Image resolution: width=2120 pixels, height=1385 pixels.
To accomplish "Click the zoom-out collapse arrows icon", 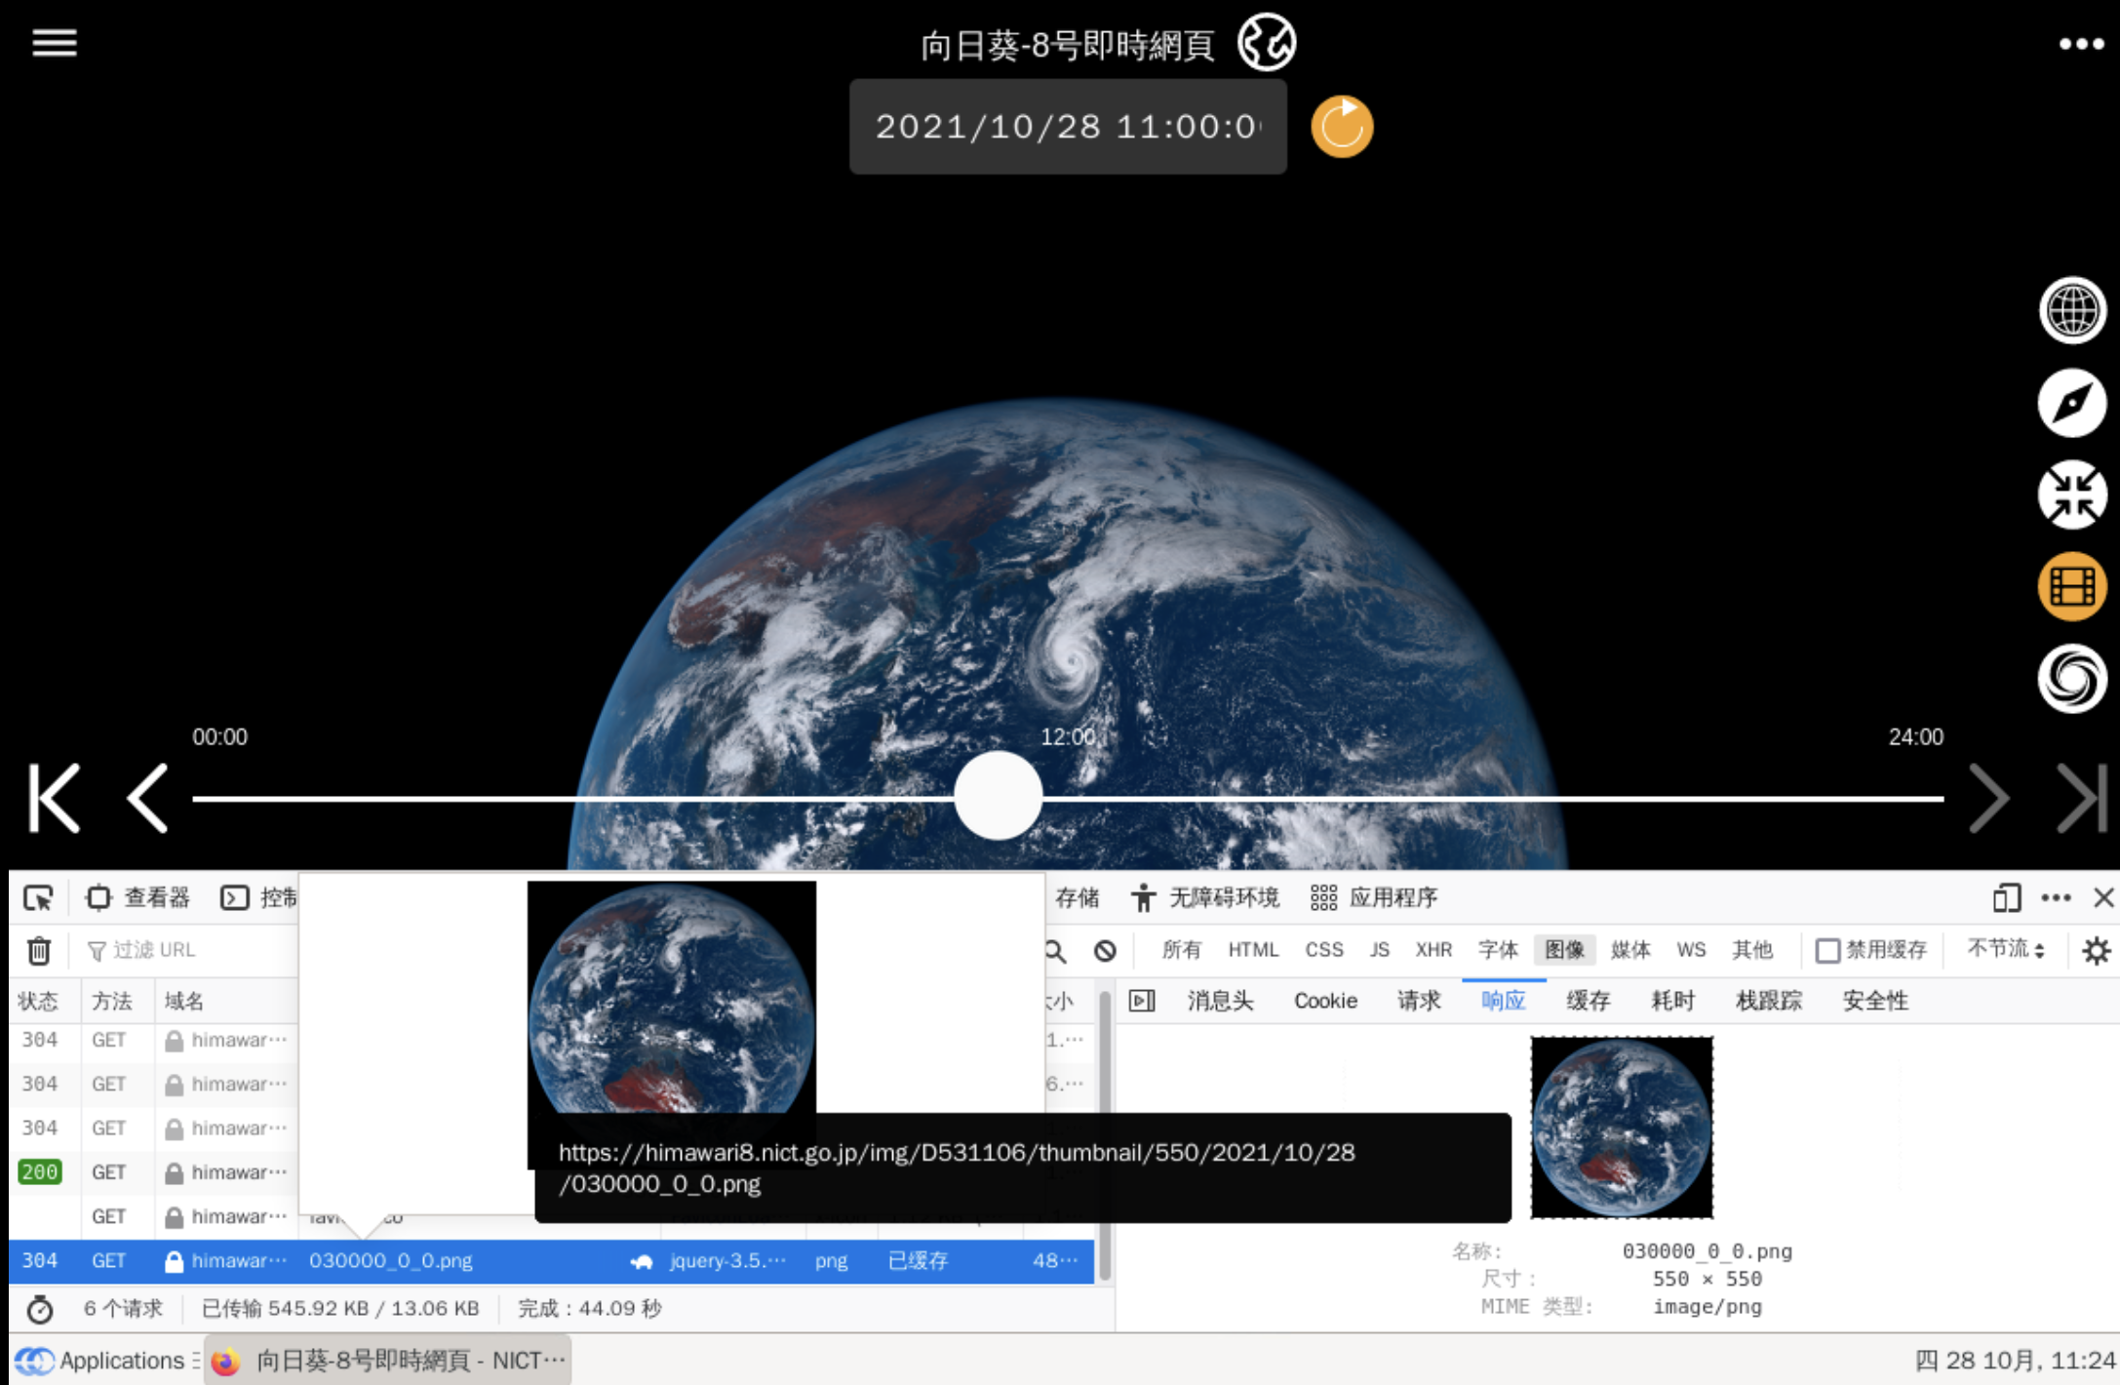I will point(2072,495).
